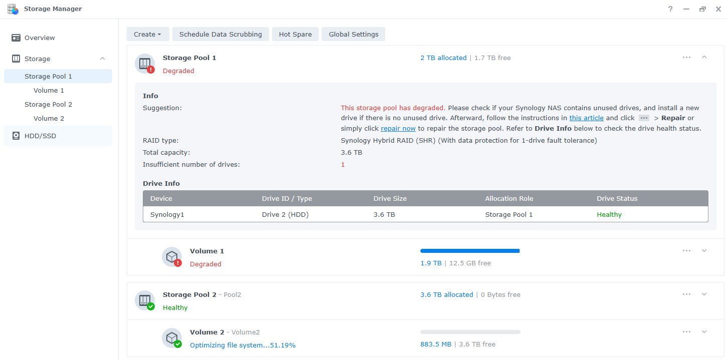Expand the Volume 1 details chevron
Screen dimensions: 727x360
[x=704, y=250]
